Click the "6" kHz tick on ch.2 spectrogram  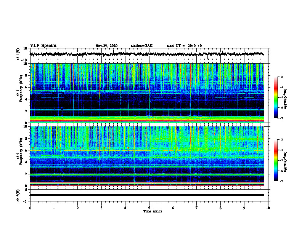tap(27, 150)
